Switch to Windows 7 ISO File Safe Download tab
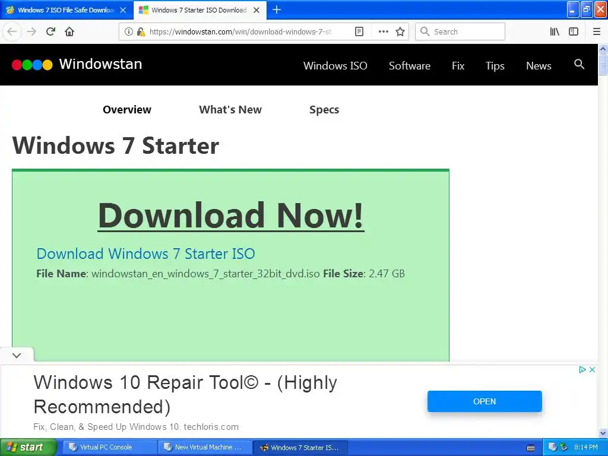This screenshot has height=456, width=608. click(x=66, y=10)
